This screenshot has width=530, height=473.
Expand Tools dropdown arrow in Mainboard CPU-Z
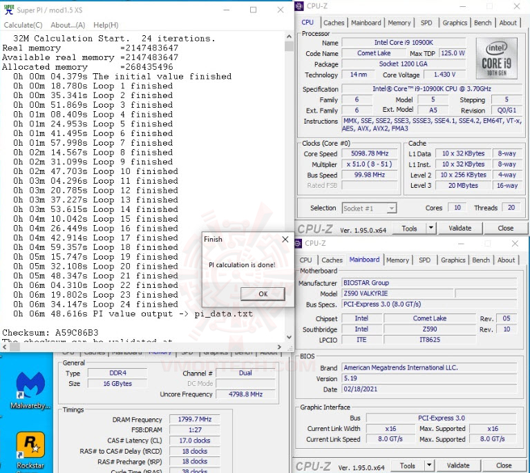[429, 466]
